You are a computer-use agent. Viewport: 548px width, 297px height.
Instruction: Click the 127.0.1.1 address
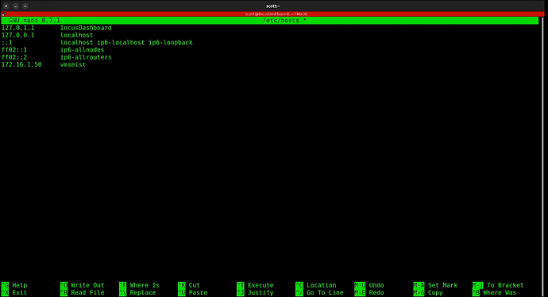pos(17,28)
